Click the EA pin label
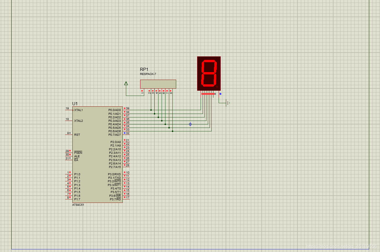 (76, 160)
